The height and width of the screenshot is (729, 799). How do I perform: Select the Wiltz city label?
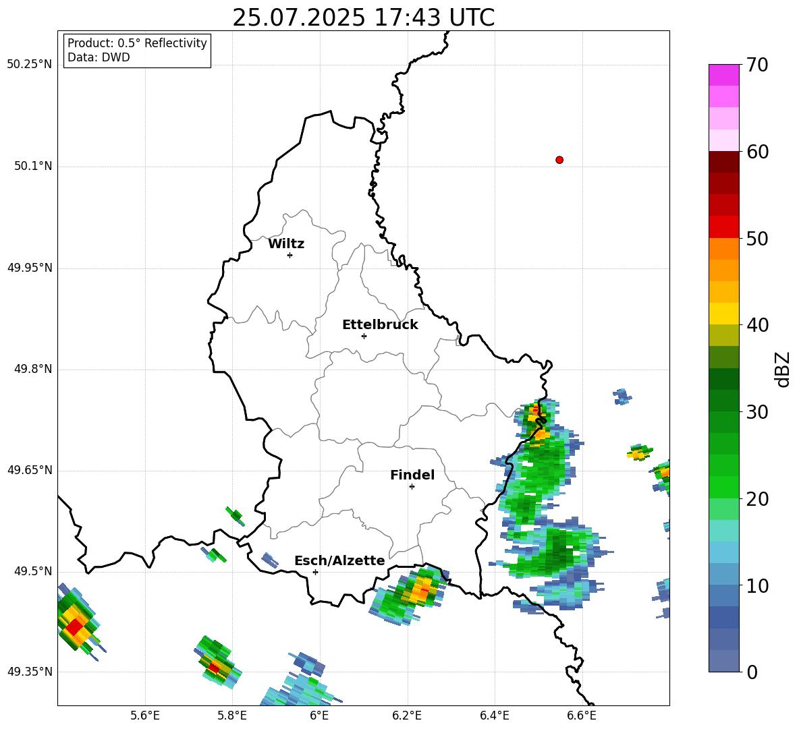(286, 244)
